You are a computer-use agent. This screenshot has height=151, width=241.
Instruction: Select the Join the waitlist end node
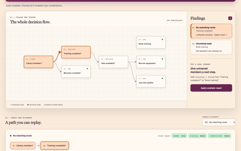(x=151, y=81)
